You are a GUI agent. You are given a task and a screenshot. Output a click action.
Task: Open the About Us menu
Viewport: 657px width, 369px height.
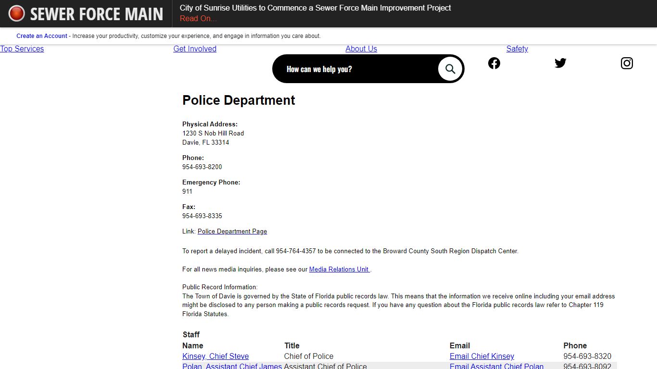coord(361,49)
